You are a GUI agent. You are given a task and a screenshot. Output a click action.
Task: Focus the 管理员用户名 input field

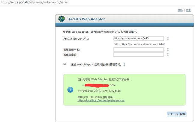pyautogui.click(x=139, y=49)
